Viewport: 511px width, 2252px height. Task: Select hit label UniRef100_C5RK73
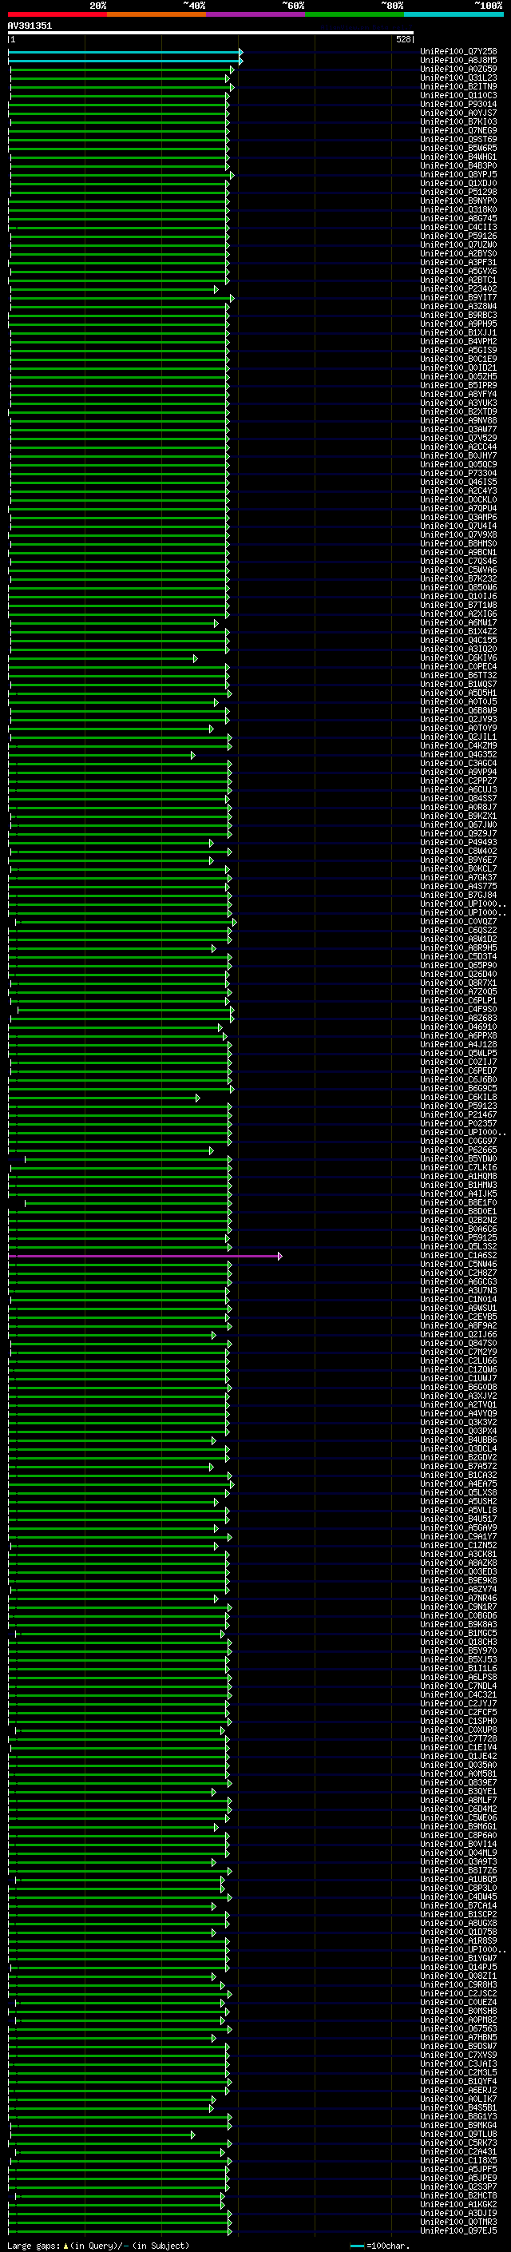click(x=458, y=2143)
